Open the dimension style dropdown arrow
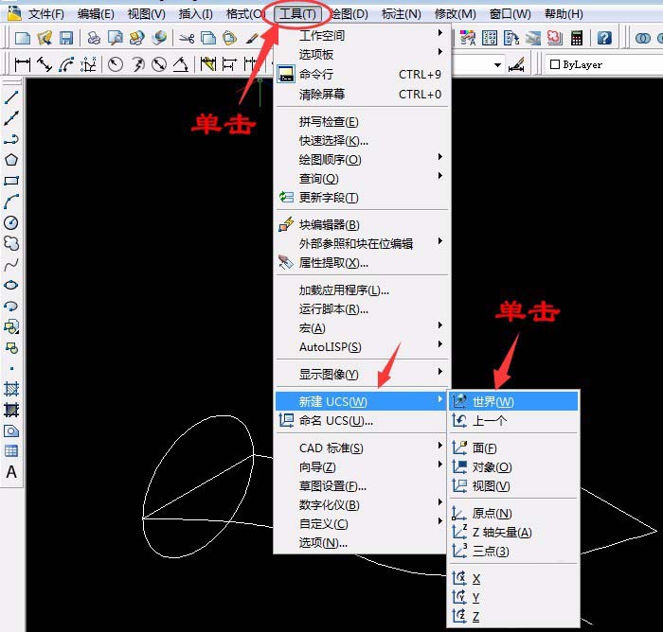This screenshot has height=632, width=663. click(497, 65)
